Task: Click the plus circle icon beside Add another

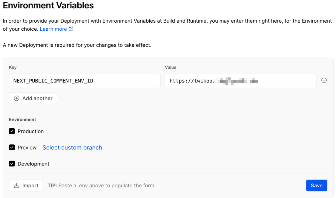Action: click(17, 99)
